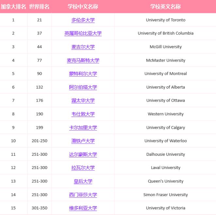Select the University of Victoria text
The image size is (216, 215).
[x=165, y=208]
